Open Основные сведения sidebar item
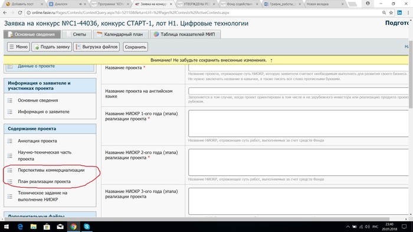 pos(38,100)
